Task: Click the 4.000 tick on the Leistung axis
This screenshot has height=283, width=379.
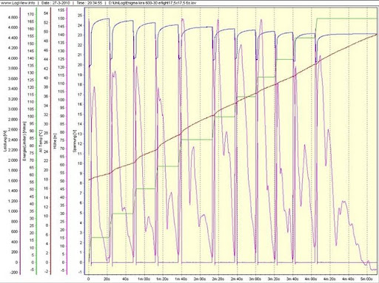Action: [x=13, y=58]
